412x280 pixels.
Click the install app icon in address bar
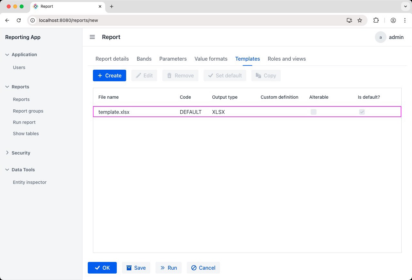coord(349,20)
